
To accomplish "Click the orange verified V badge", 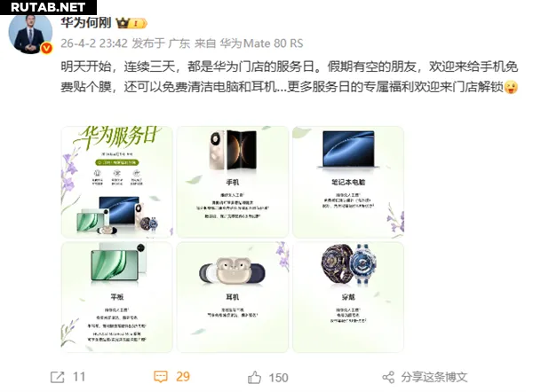I will click(x=46, y=48).
